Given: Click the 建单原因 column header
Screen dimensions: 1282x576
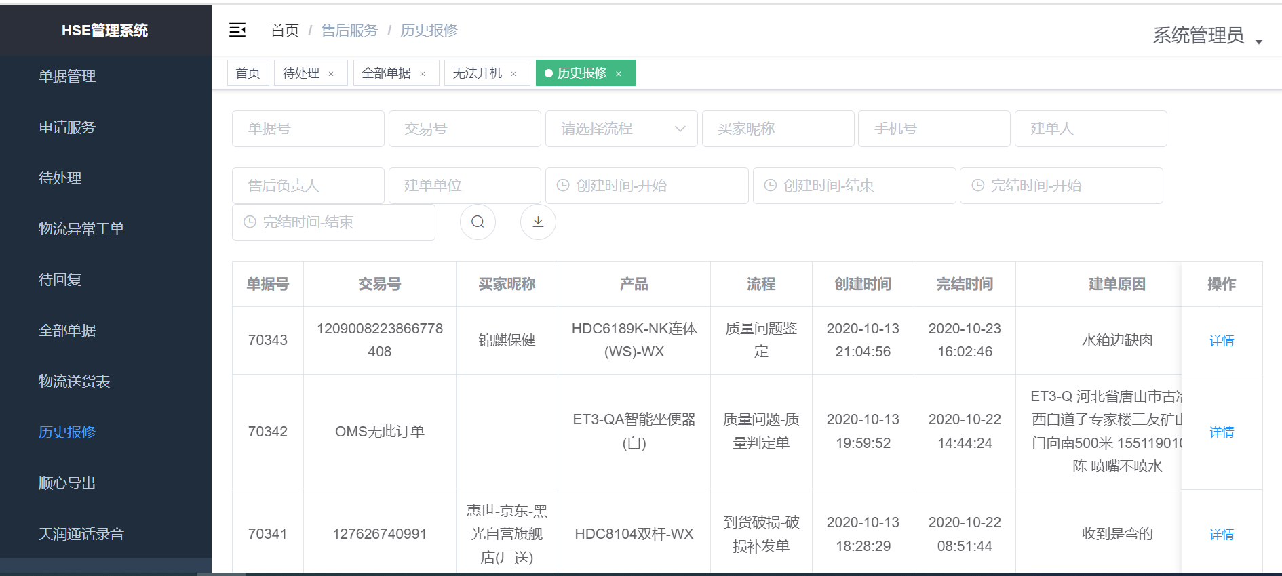Looking at the screenshot, I should 1117,284.
